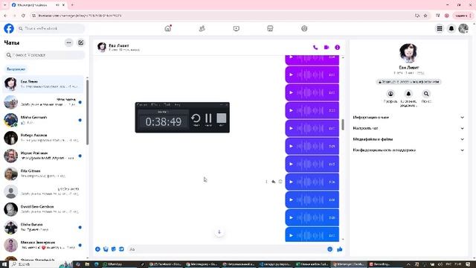Viewport: 476px width, 268px height.
Task: Expand Медиафайлы и файлы section
Action: [408, 139]
